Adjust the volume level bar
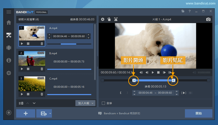 point(204,72)
